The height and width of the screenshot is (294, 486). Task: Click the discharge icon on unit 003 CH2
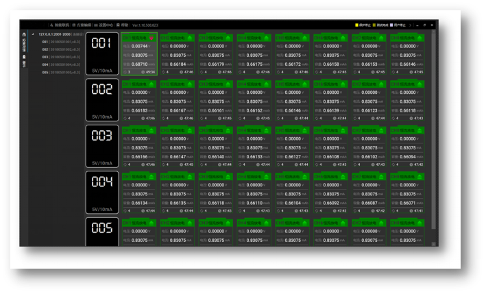click(190, 130)
